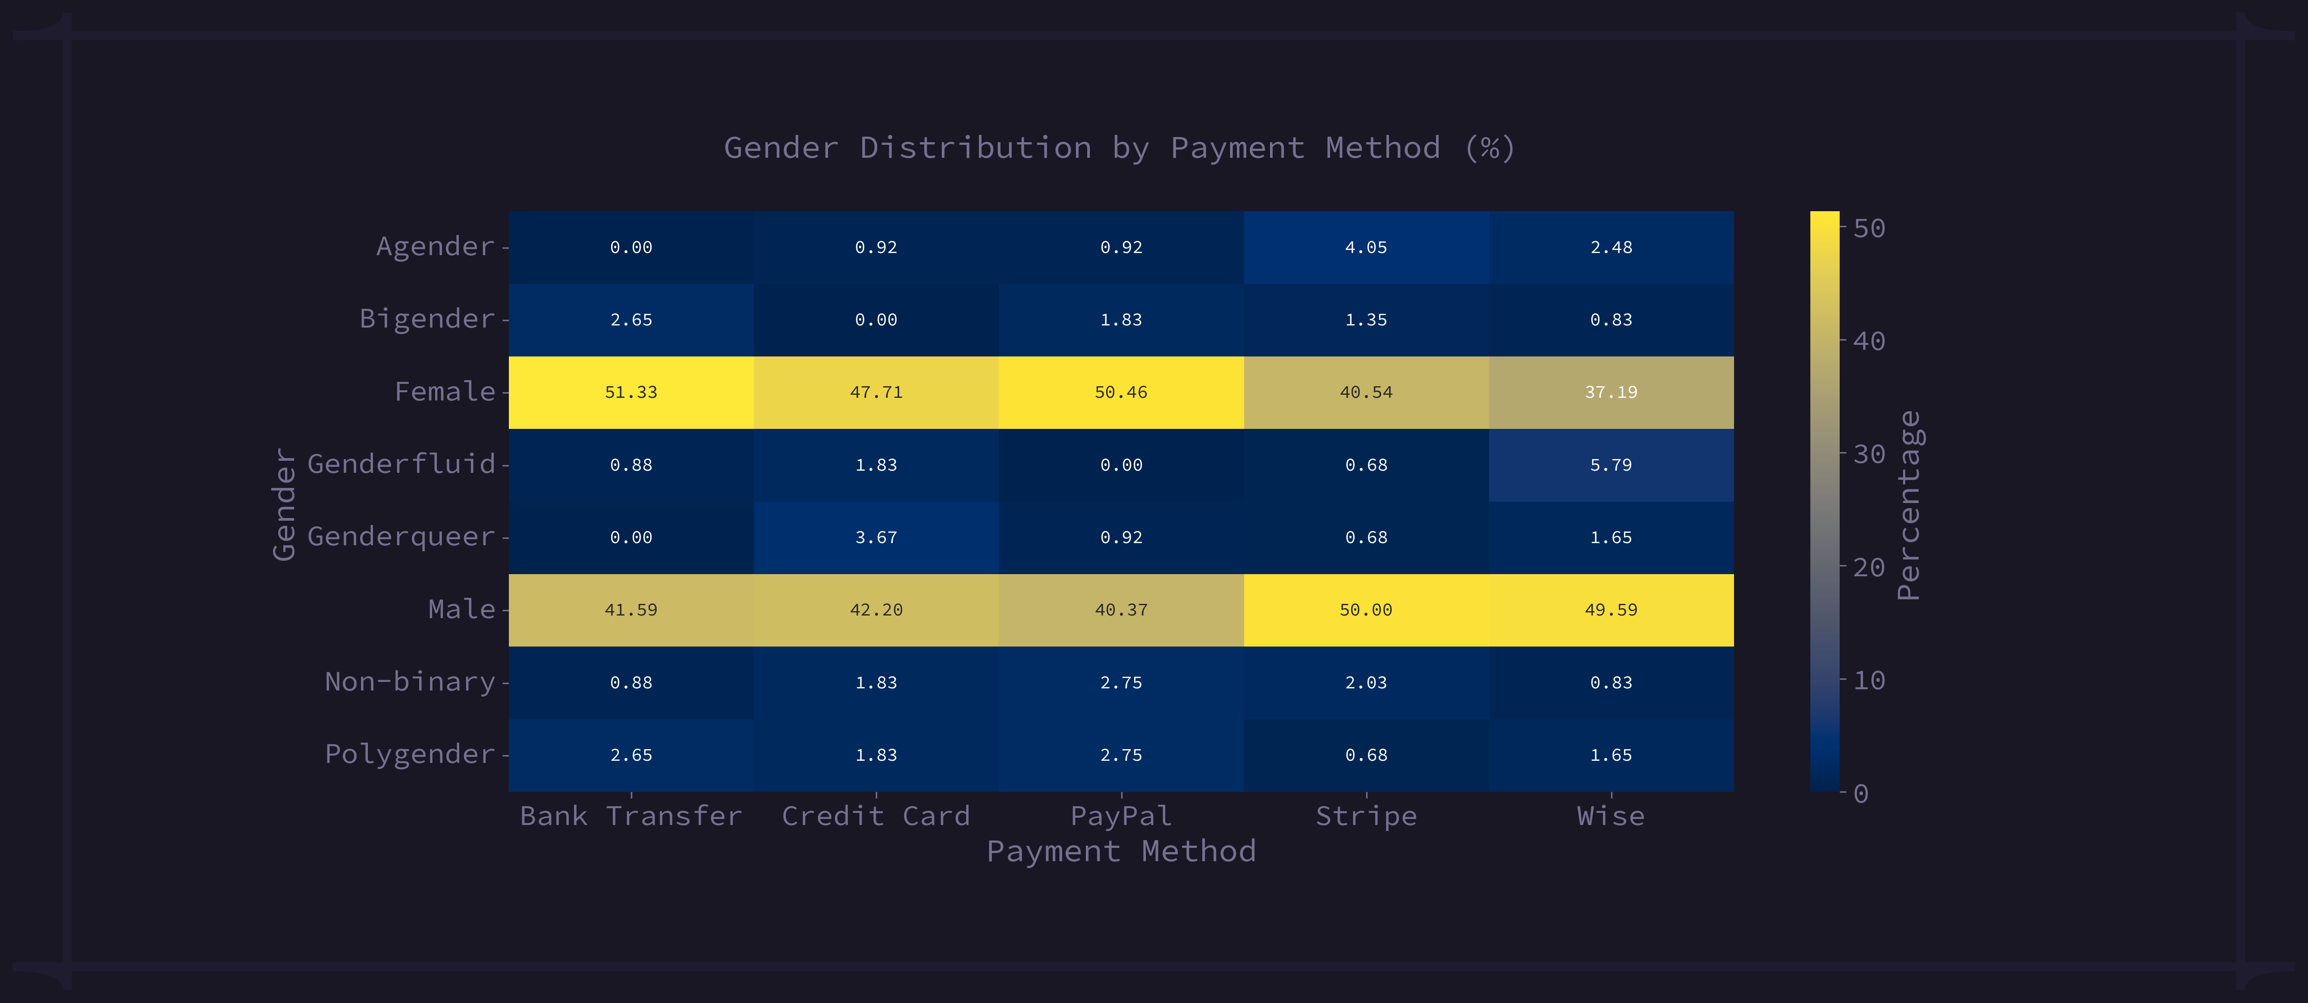Viewport: 2308px width, 1003px height.
Task: Select the Agender Stripe cell 4.05
Action: click(x=1366, y=247)
